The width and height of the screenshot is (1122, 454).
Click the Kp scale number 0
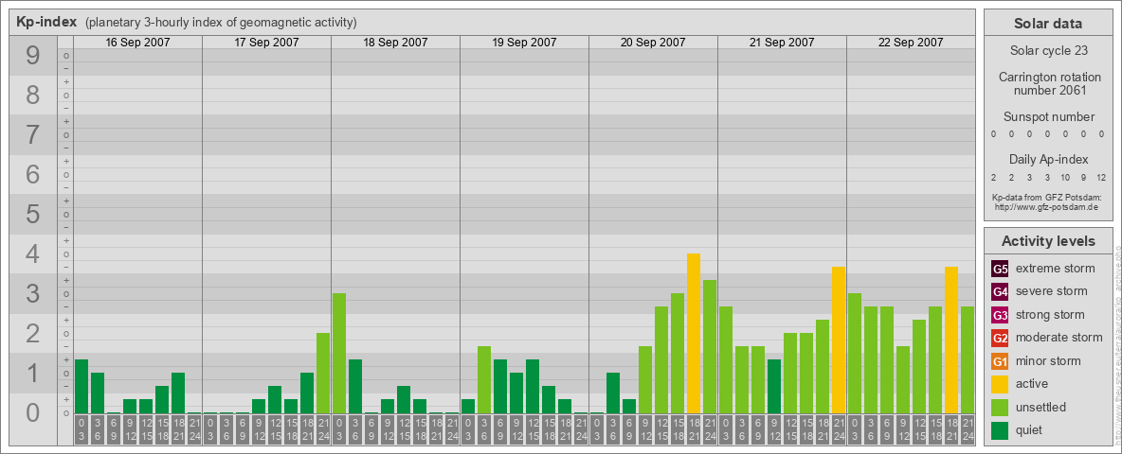click(33, 412)
